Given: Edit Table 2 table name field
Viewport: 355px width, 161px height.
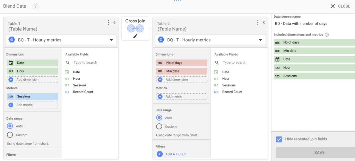Looking at the screenshot, I should [x=172, y=29].
